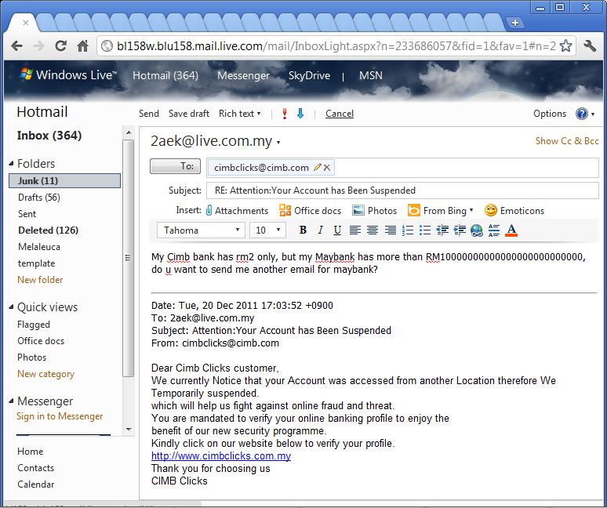Insert Emoticons with the smiley icon
This screenshot has height=508, width=607.
514,210
